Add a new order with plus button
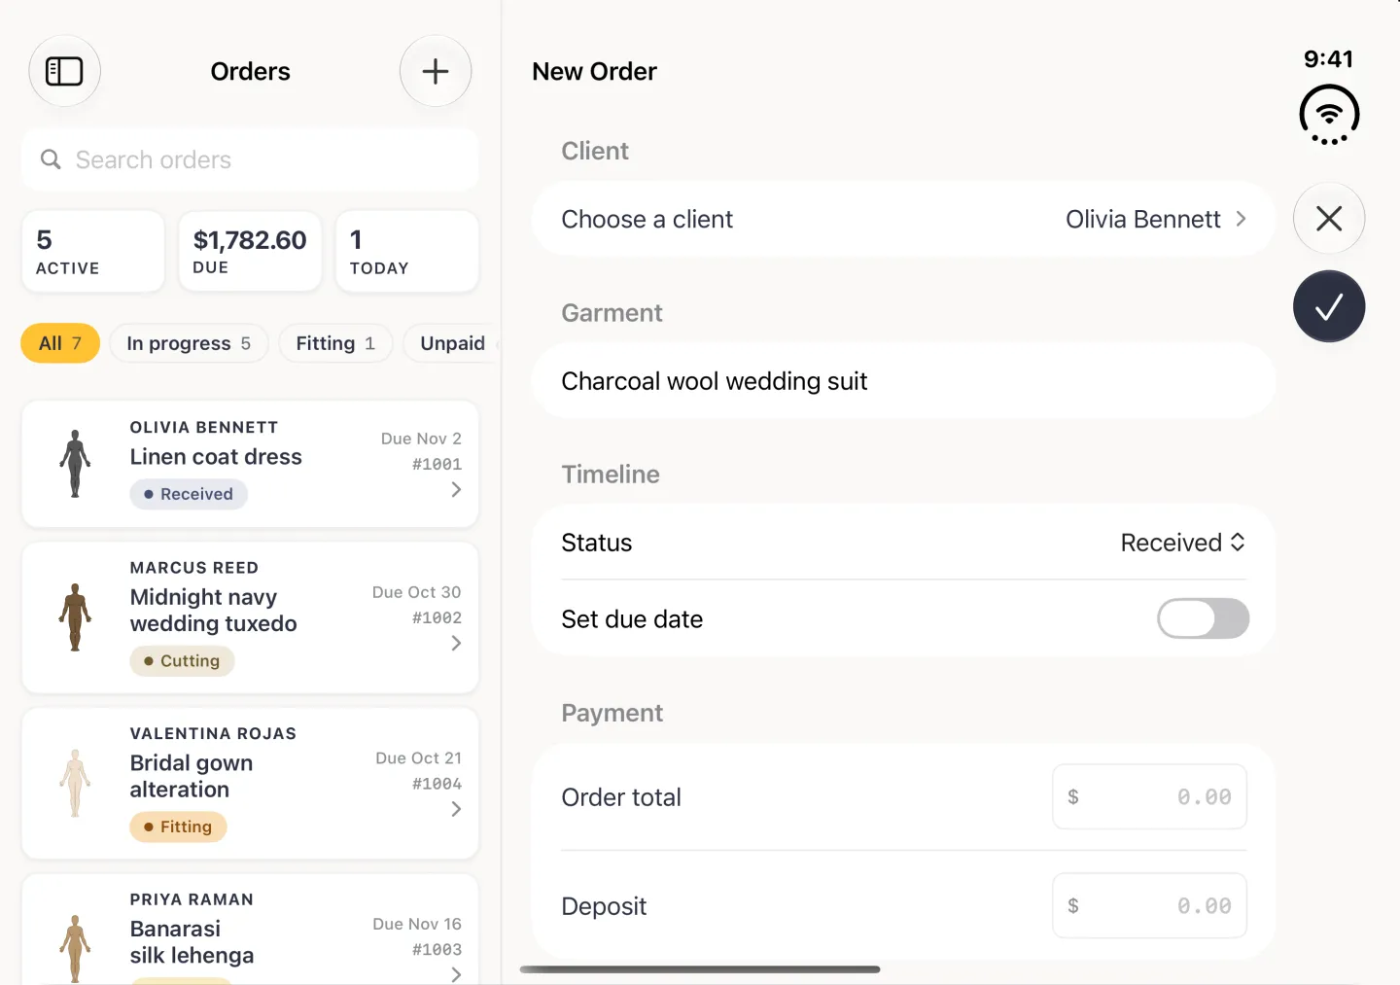 coord(436,71)
